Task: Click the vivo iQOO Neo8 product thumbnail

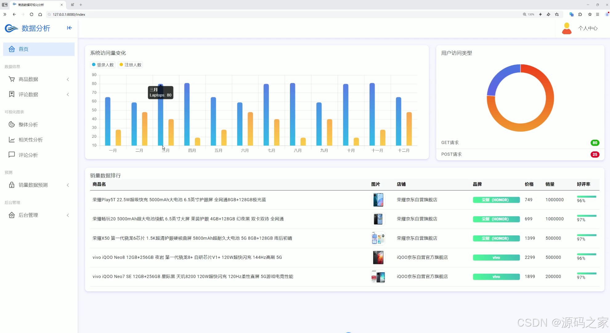Action: click(x=378, y=257)
